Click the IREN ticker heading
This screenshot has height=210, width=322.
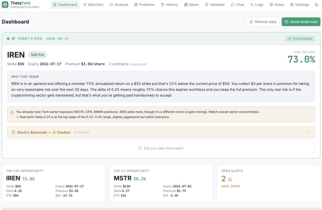point(16,55)
